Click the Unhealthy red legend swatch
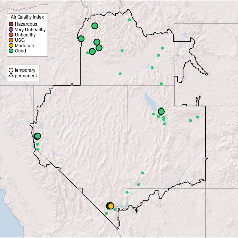Screen dimensions: 238x238 tap(11, 35)
